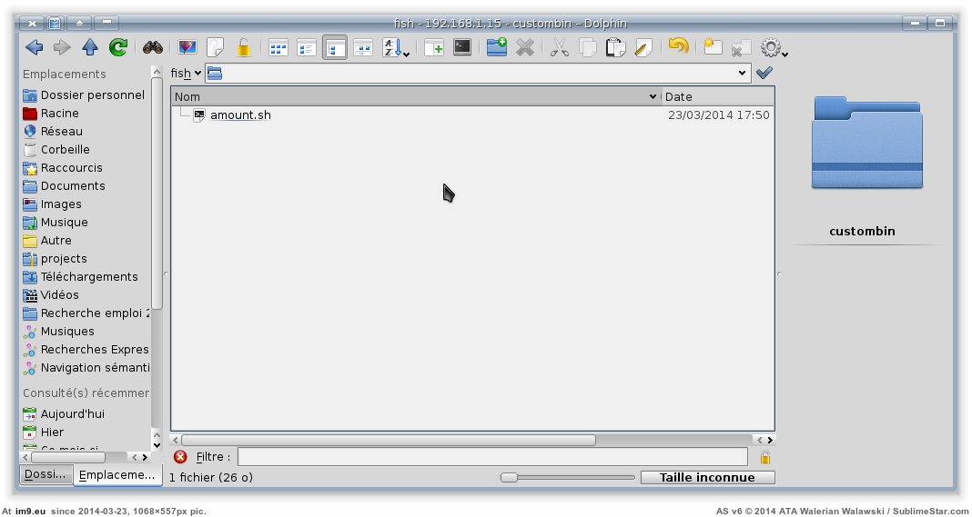
Task: Toggle the toolbar unlock padlock icon
Action: [244, 47]
